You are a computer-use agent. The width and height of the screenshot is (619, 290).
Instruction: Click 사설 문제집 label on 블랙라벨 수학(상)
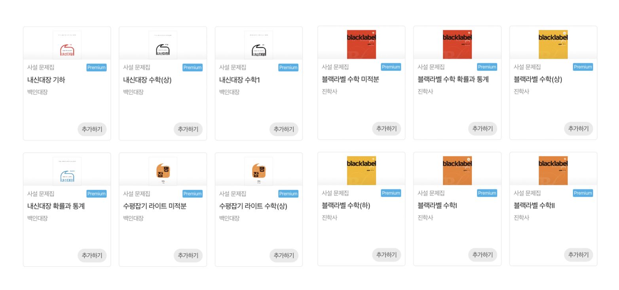tap(527, 67)
